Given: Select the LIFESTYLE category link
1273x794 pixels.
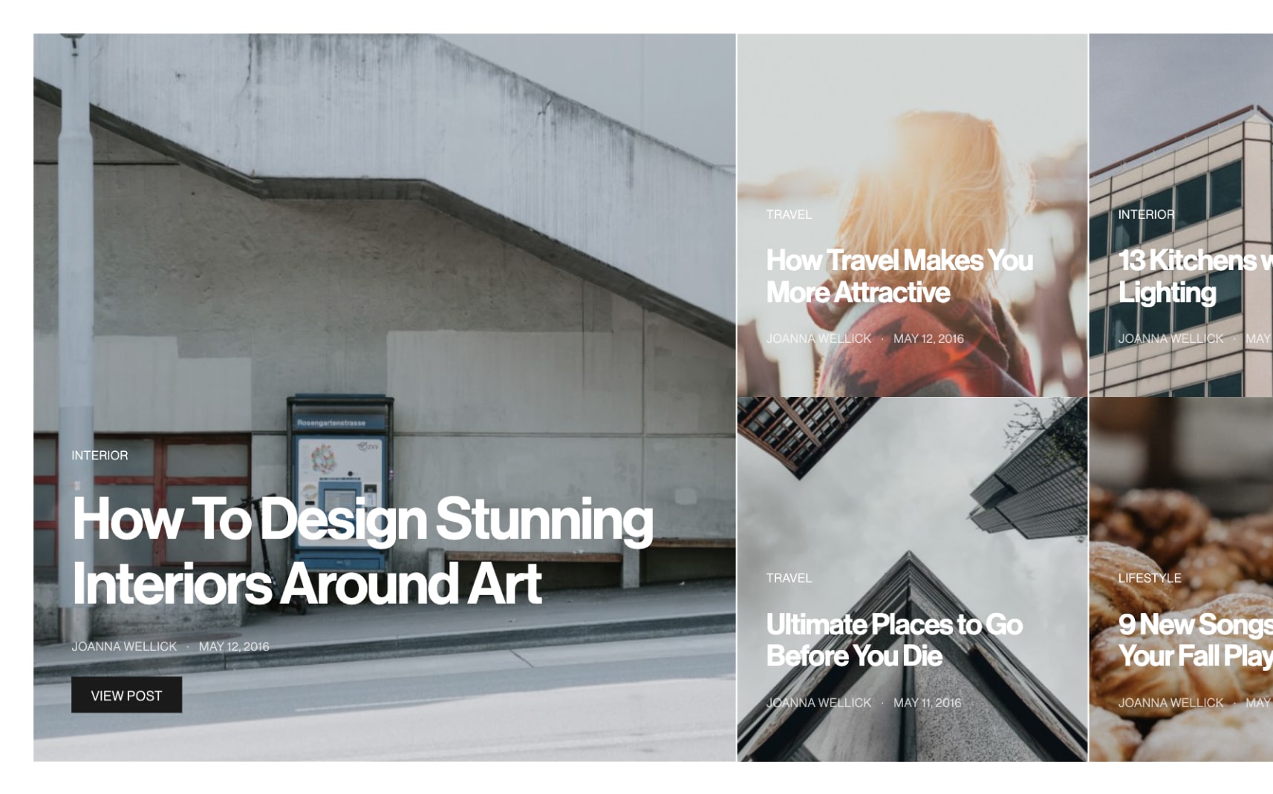Looking at the screenshot, I should pos(1150,578).
